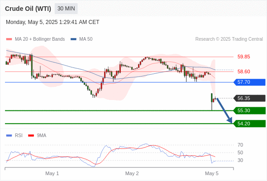Click the blue downward forecast arrow

tap(224, 111)
